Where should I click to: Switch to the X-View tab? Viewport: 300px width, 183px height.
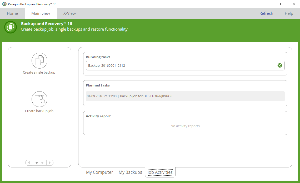[69, 13]
